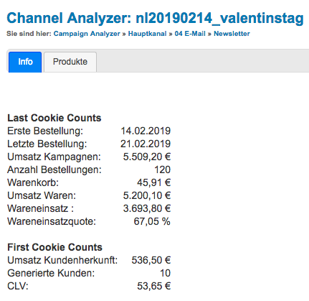This screenshot has height=301, width=309.
Task: Click the Wareneinsatz value 3.693,80 €
Action: pyautogui.click(x=147, y=208)
